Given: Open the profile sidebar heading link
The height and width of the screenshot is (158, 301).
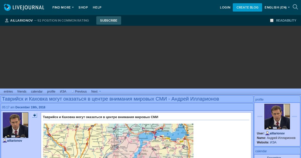Looking at the screenshot, I should [x=259, y=100].
